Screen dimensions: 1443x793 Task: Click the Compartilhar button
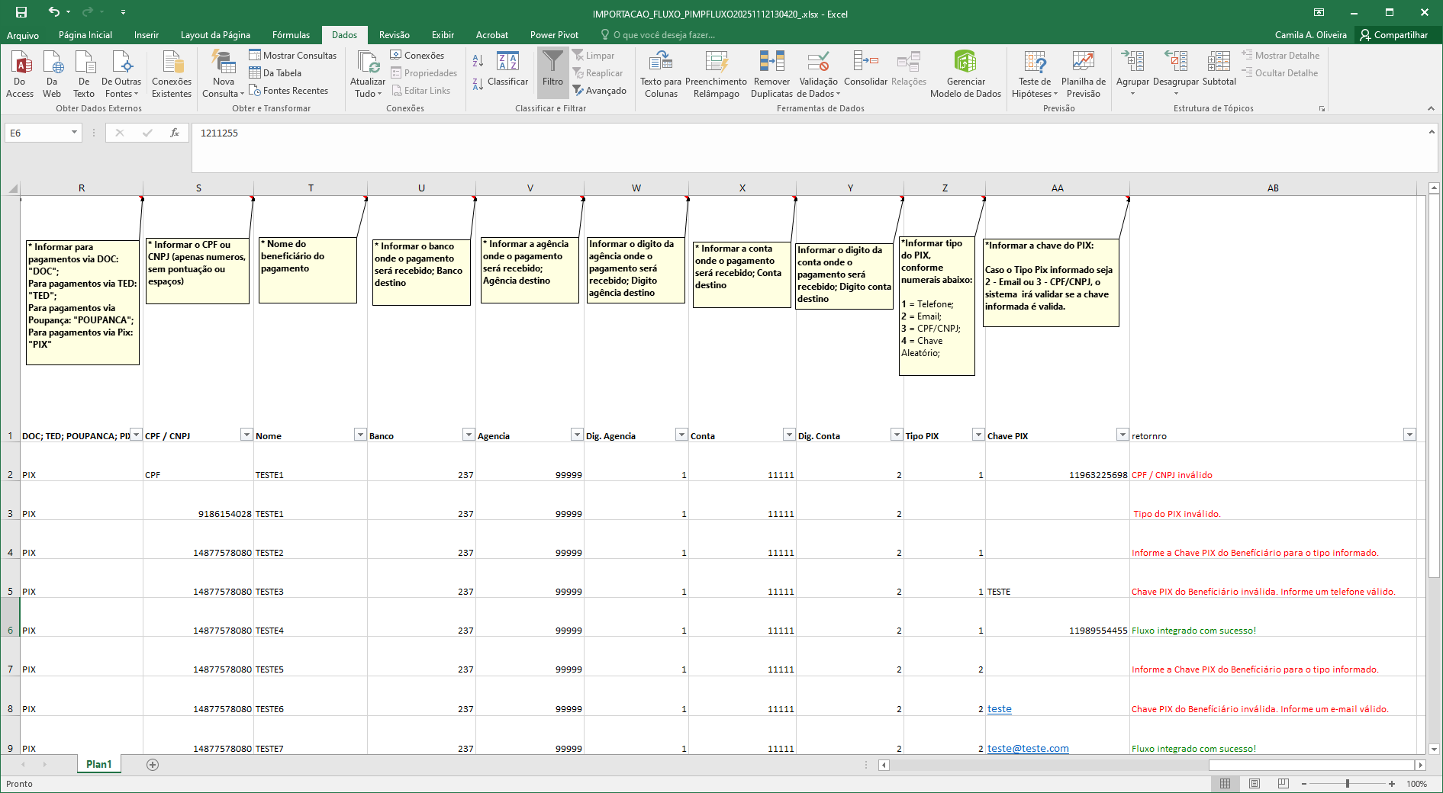[x=1393, y=35]
